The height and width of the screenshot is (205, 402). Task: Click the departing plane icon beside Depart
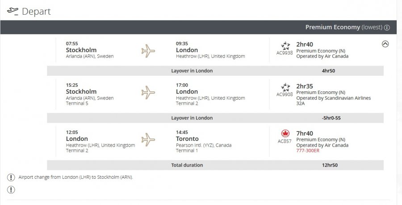(13, 10)
